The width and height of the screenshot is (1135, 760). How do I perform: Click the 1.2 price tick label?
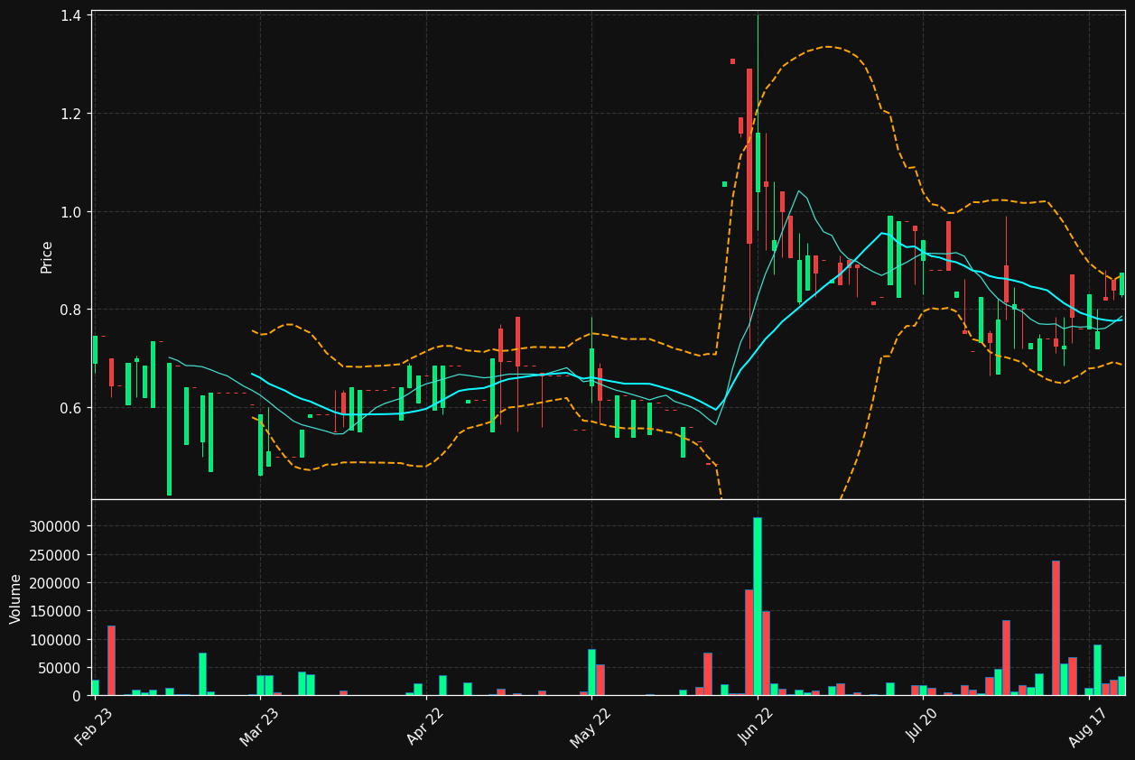72,114
